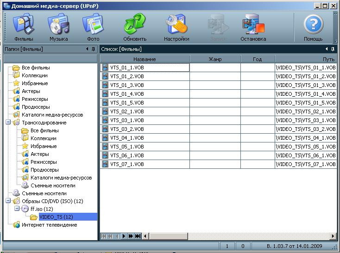
Task: Jump to next page in navigator
Action: (131, 236)
